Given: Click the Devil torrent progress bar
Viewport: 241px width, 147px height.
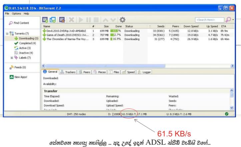Looking at the screenshot, I should (x=116, y=31).
